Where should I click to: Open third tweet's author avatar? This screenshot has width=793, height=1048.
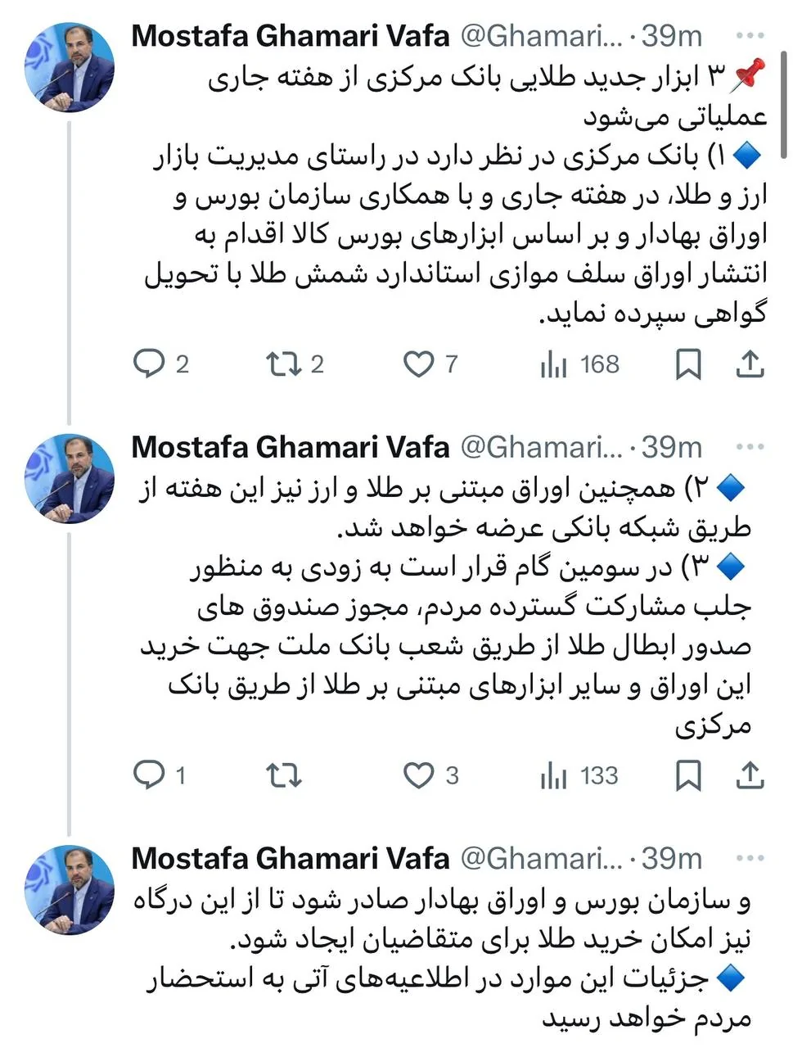click(70, 889)
